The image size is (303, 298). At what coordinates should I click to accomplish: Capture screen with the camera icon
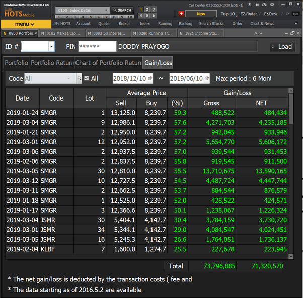tap(264, 4)
